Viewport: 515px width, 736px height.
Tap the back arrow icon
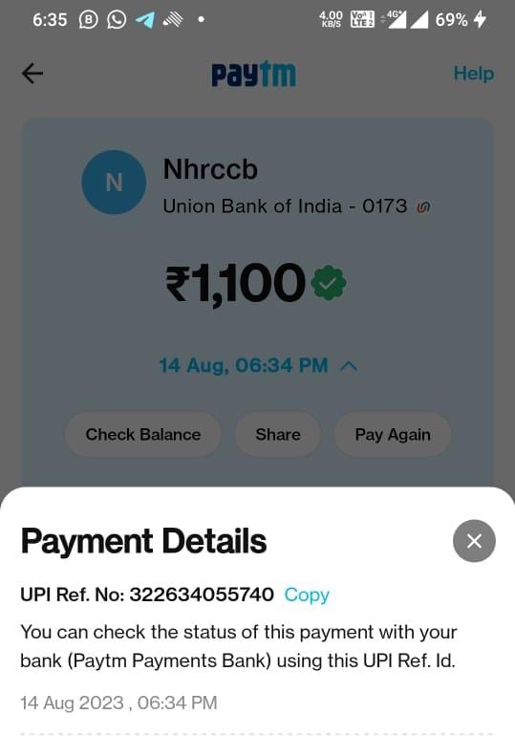coord(32,74)
